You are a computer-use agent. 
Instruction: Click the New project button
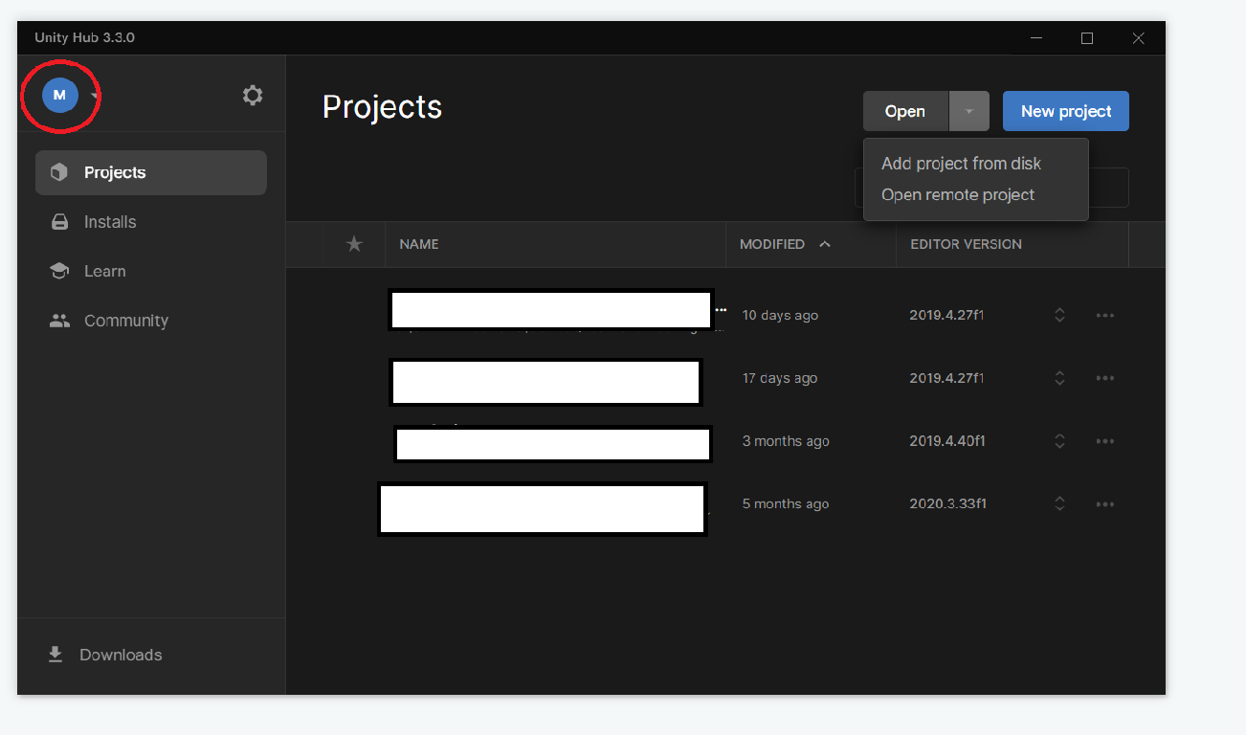1066,111
